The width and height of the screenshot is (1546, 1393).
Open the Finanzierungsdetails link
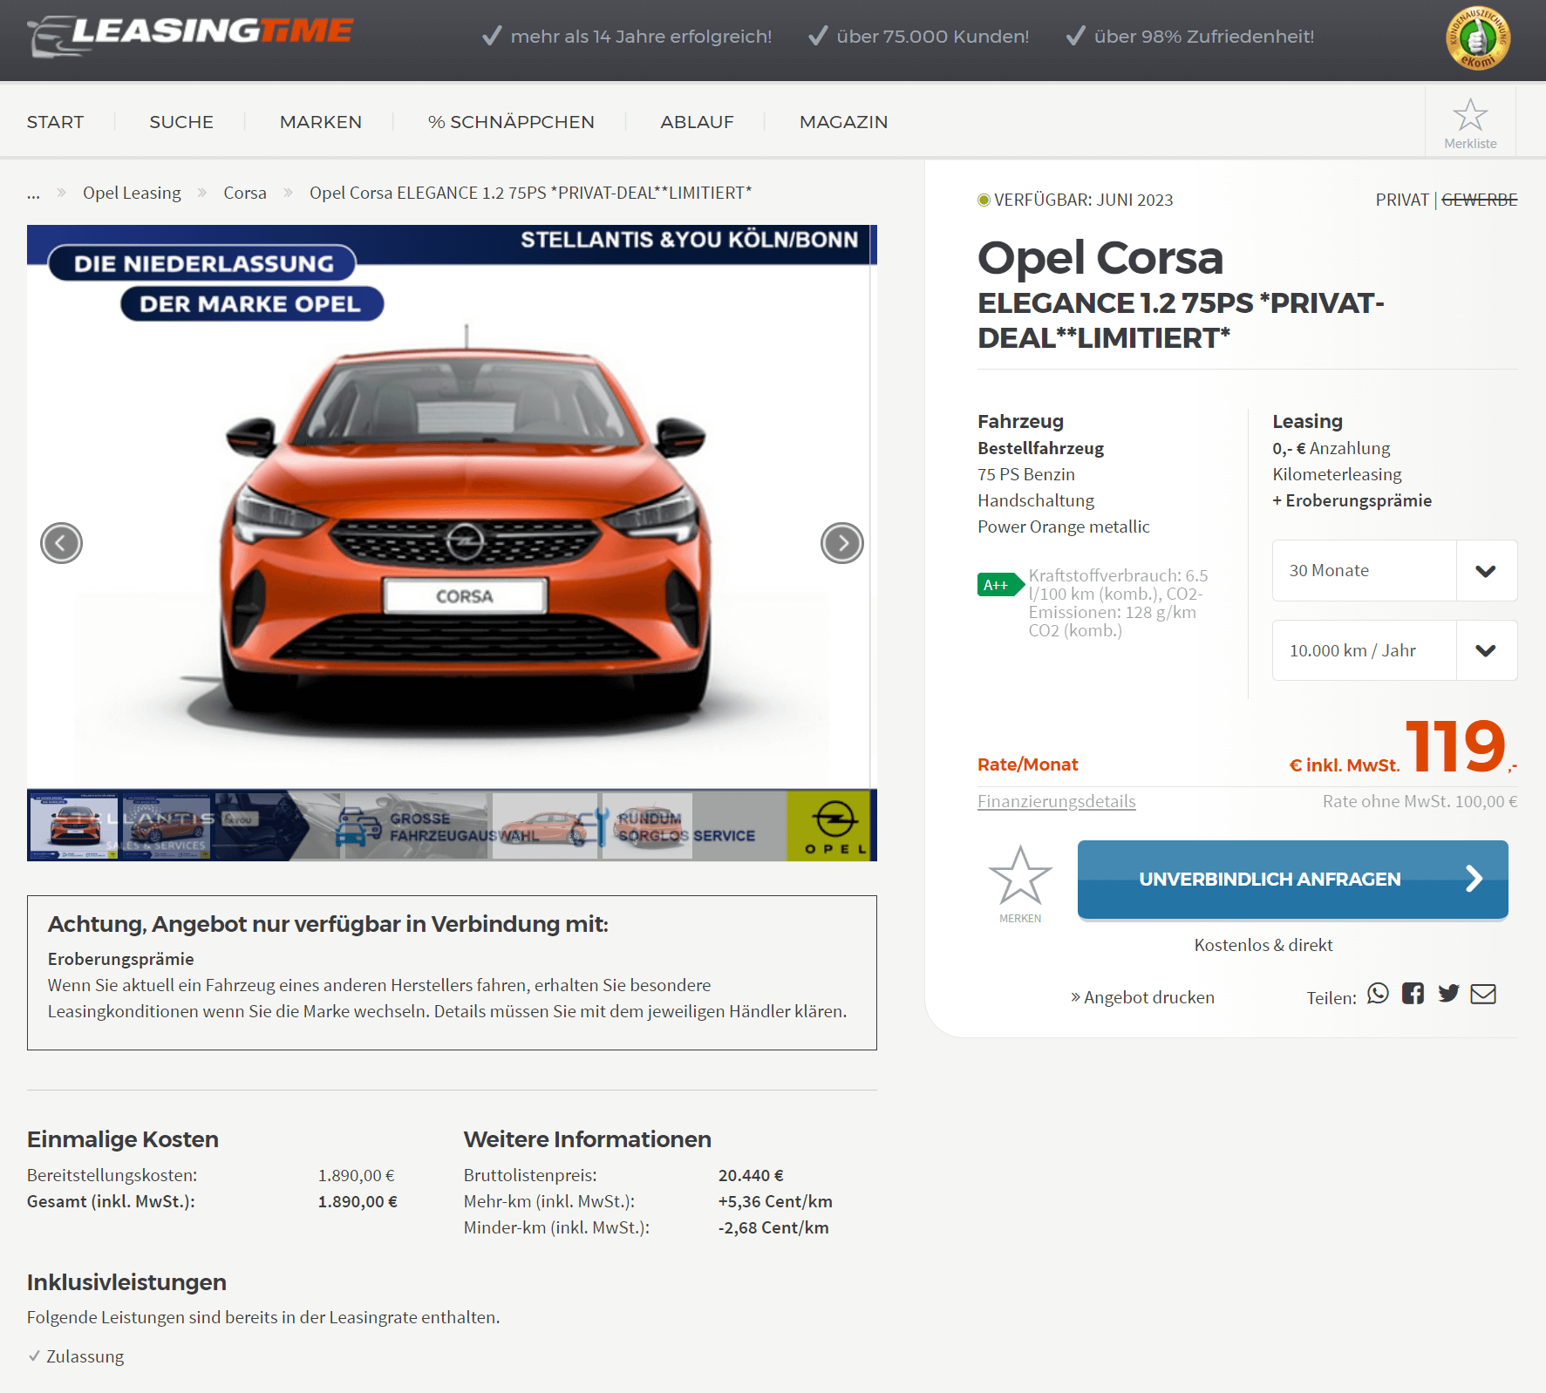(x=1056, y=801)
